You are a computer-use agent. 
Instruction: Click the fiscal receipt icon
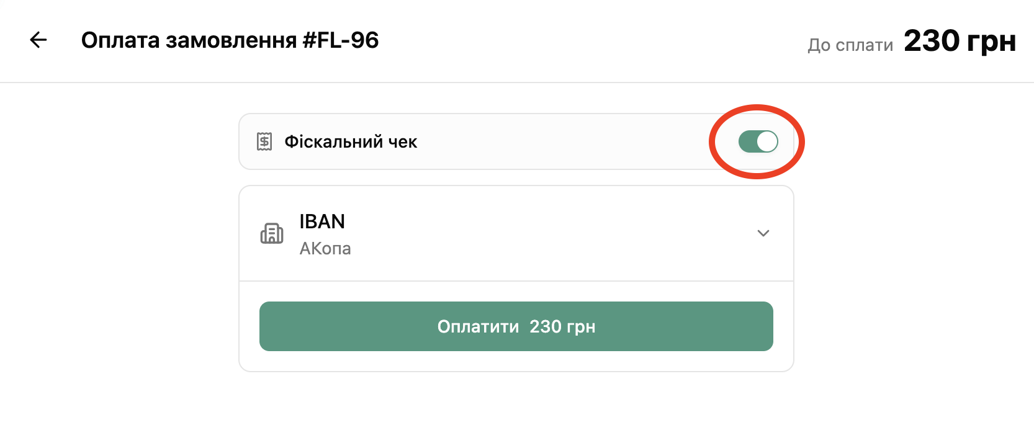click(264, 141)
